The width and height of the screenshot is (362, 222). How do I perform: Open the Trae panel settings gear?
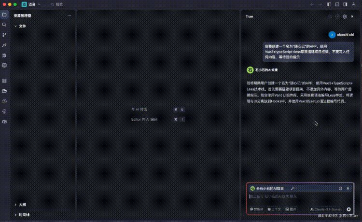click(345, 16)
